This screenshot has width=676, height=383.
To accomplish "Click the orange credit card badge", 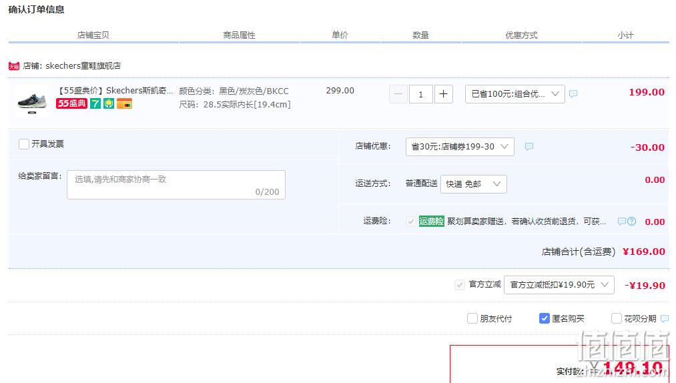I will click(124, 103).
